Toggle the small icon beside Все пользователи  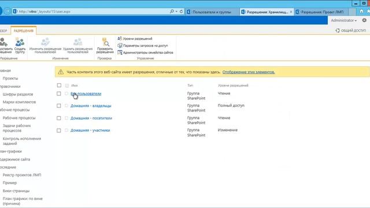tap(66, 94)
